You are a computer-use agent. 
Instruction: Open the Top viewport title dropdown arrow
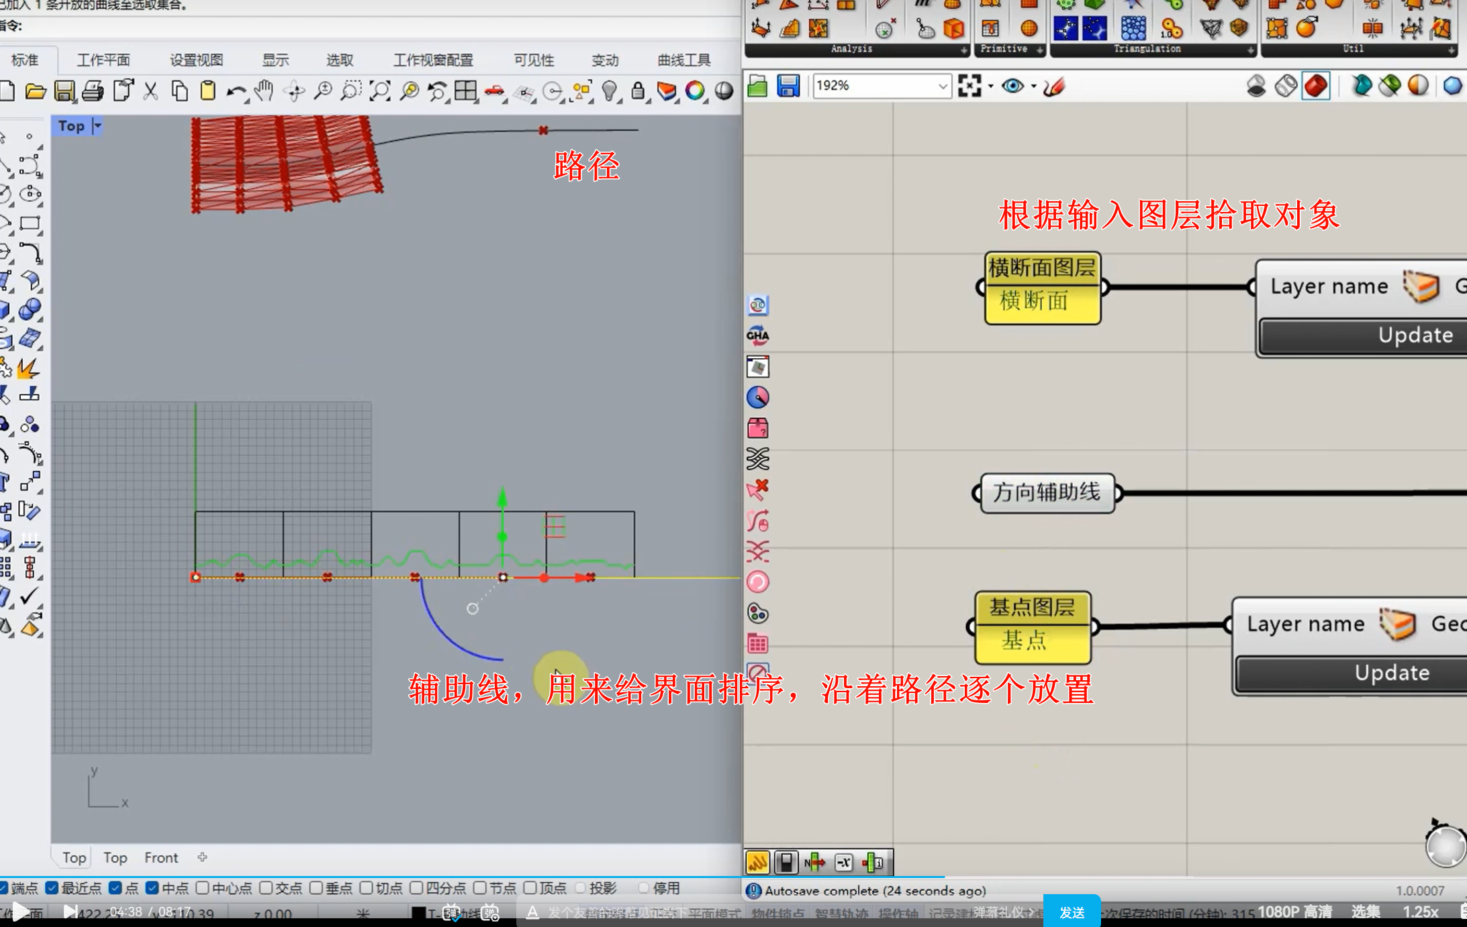coord(97,126)
